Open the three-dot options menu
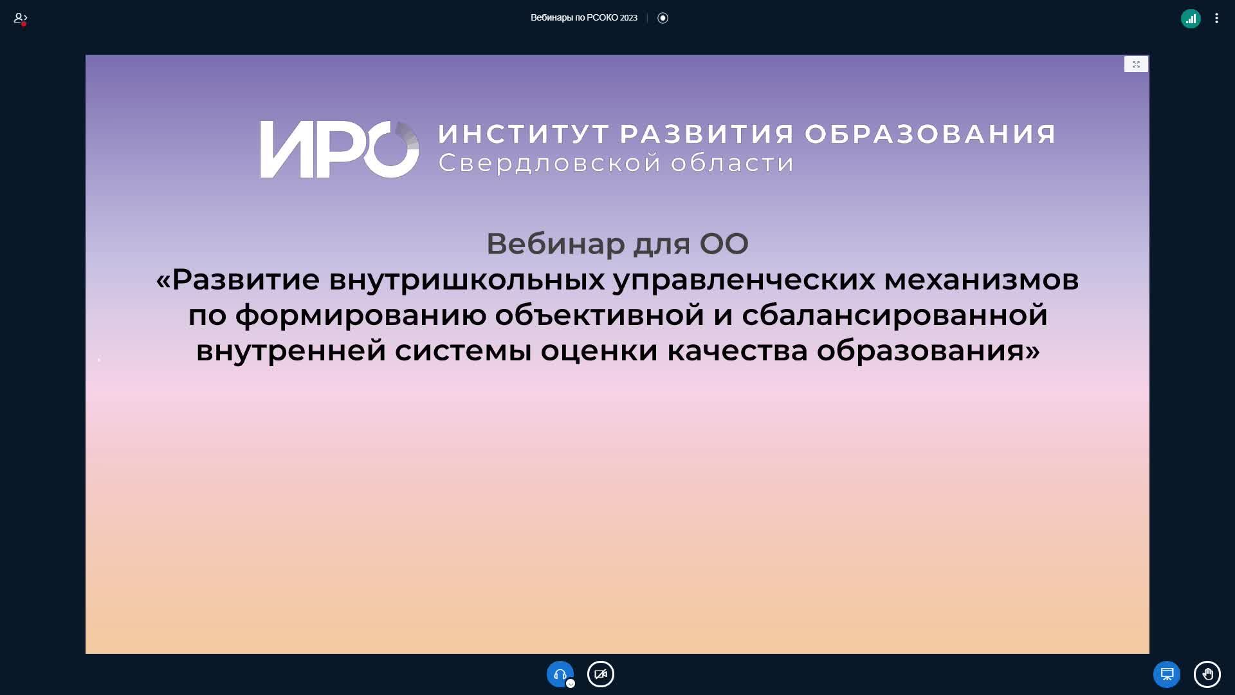The image size is (1235, 695). (1216, 19)
